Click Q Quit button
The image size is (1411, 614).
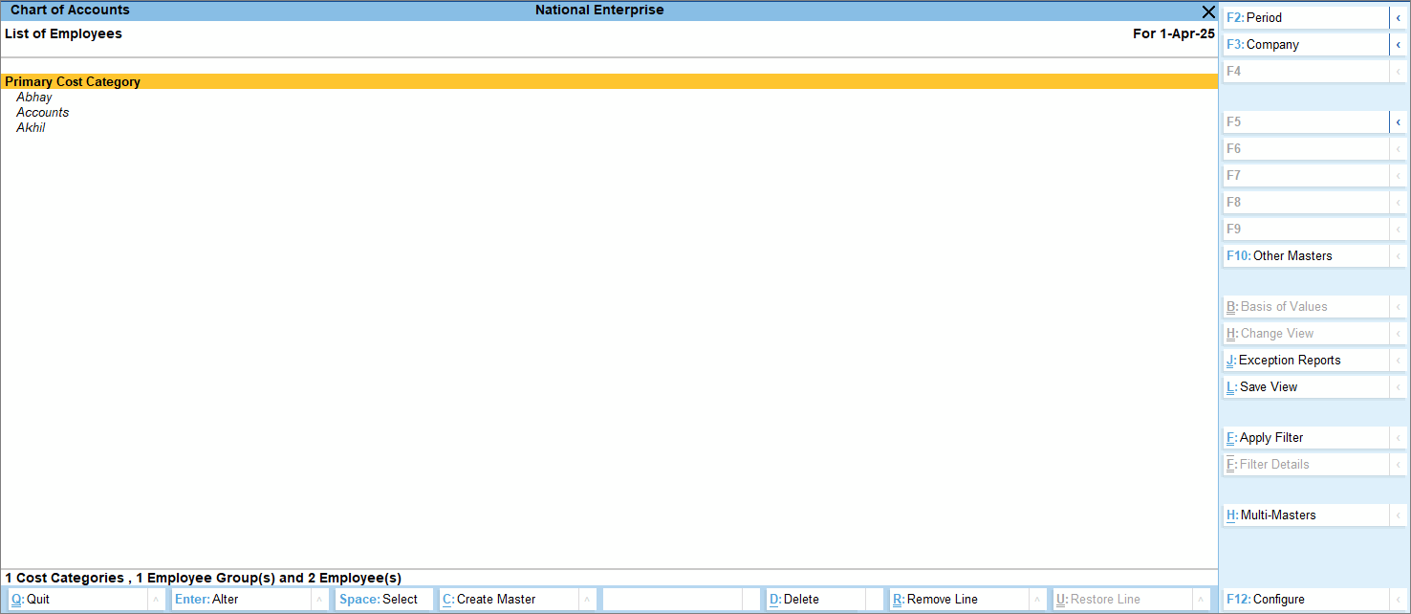click(76, 600)
